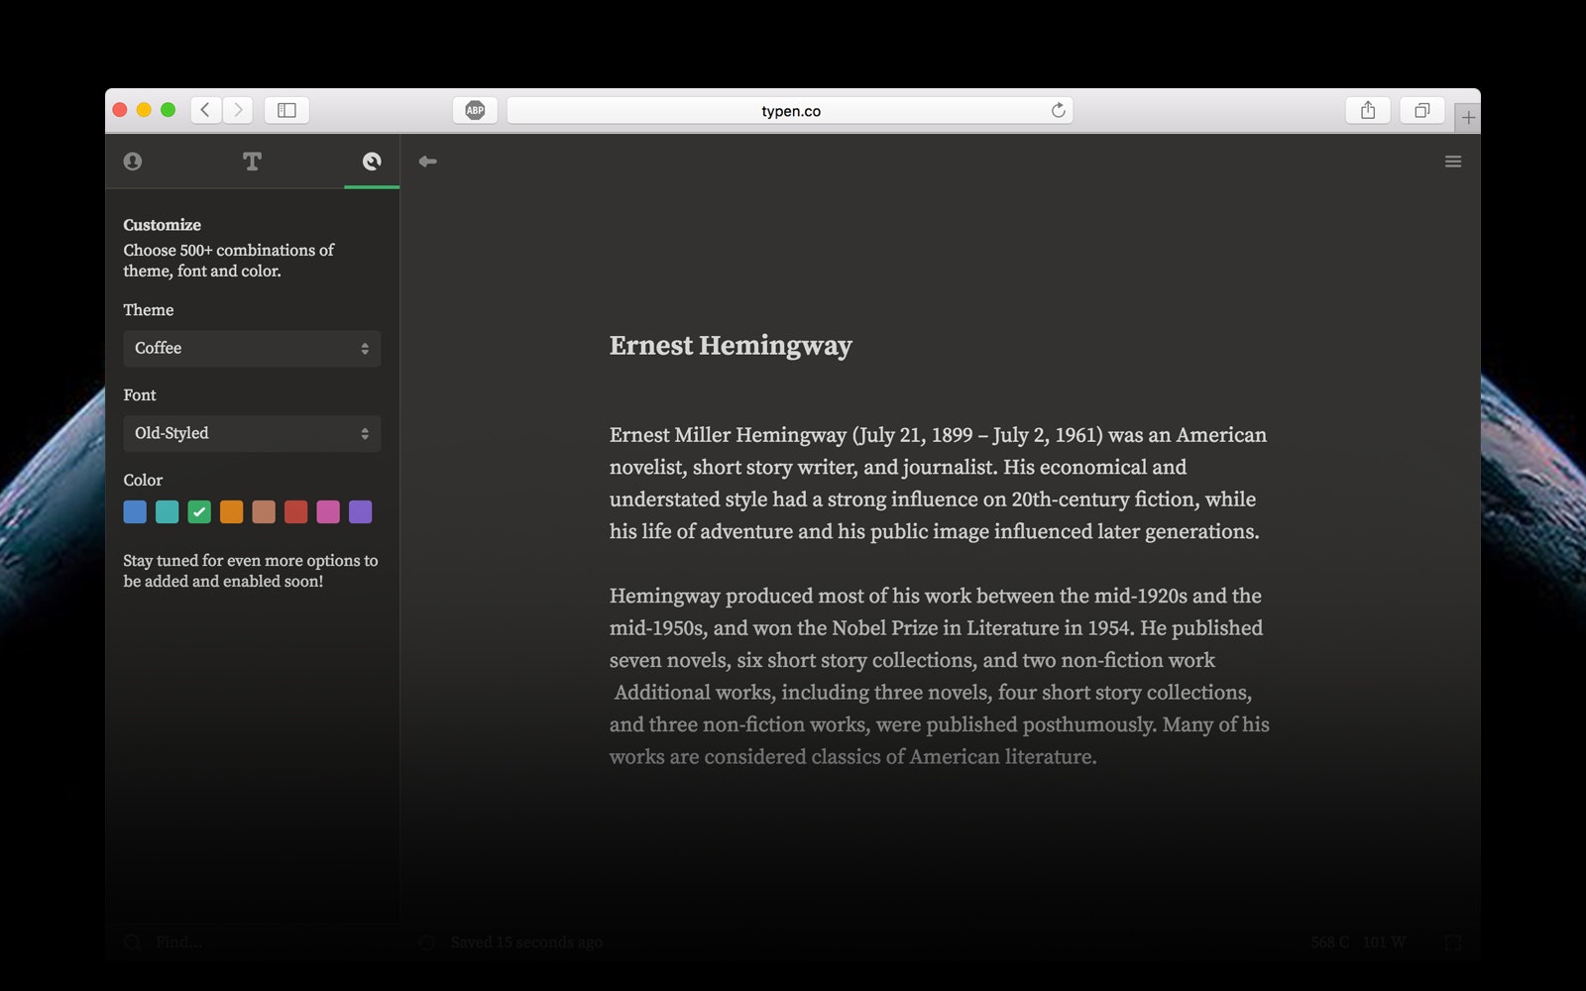Toggle the Safari sidebar button

tap(286, 110)
